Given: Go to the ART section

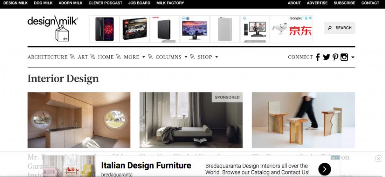Looking at the screenshot, I should [x=83, y=57].
